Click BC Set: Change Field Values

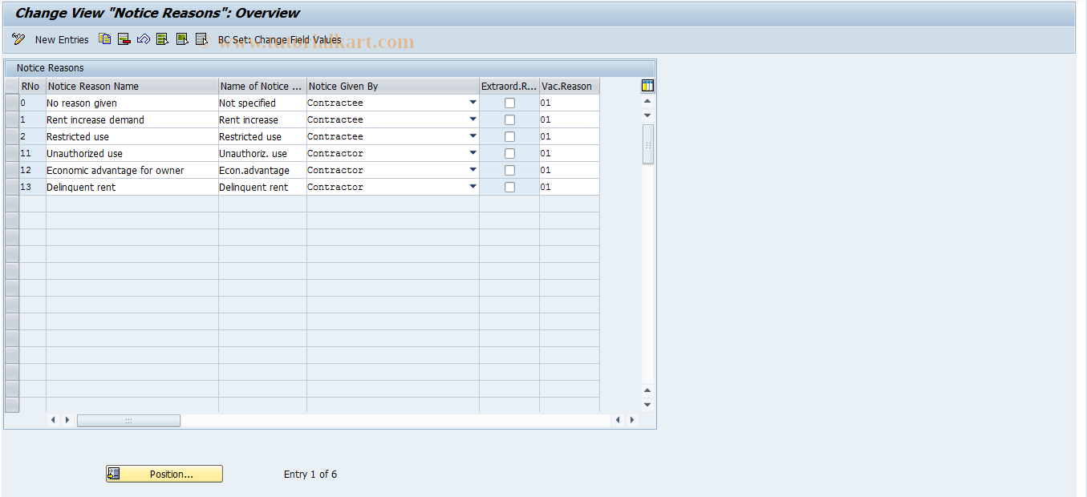point(279,39)
